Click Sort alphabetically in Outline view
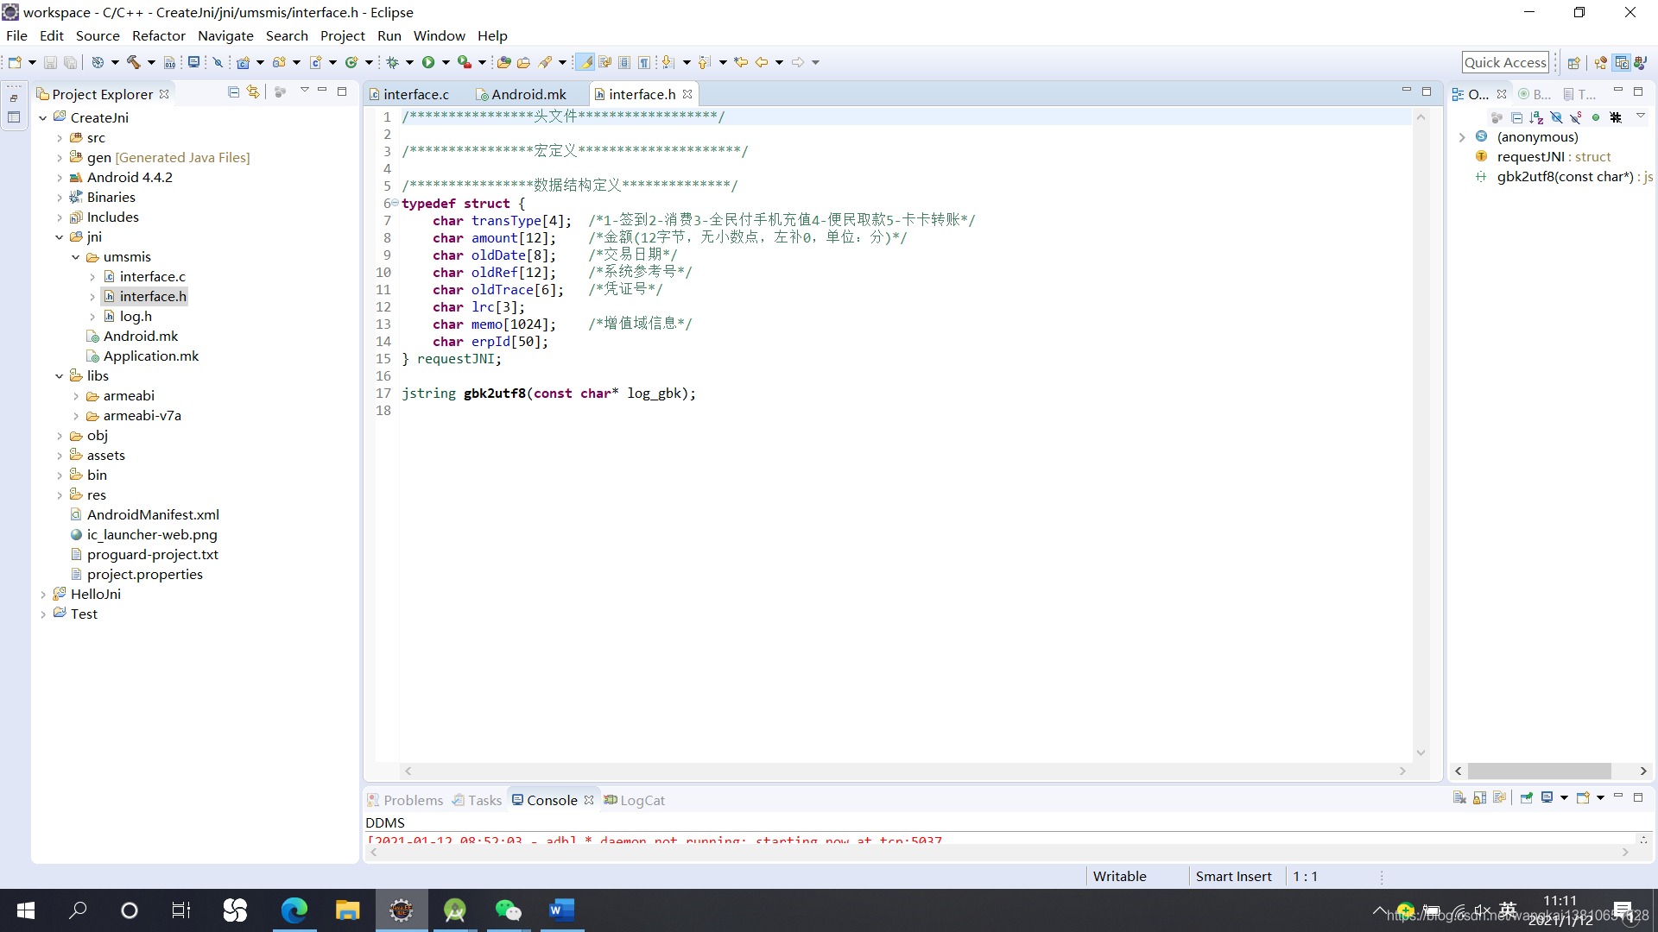This screenshot has width=1658, height=932. pyautogui.click(x=1536, y=117)
